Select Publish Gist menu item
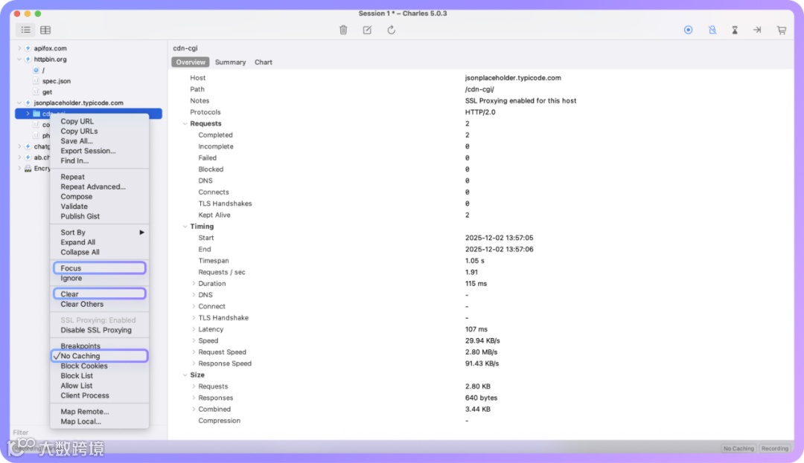Screen dimensions: 804x463 [x=100, y=216]
